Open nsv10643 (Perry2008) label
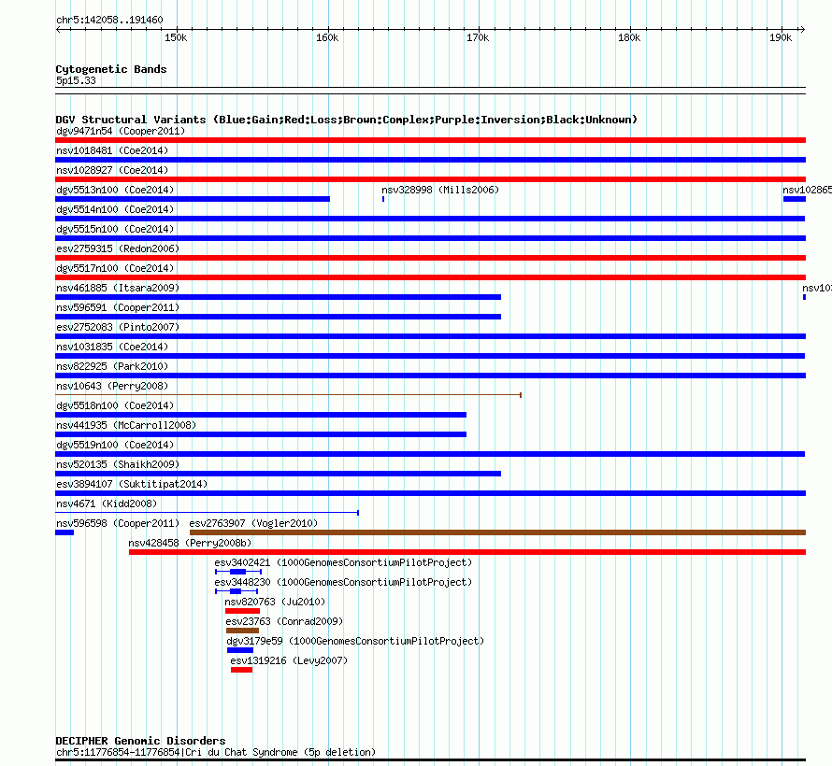 pos(112,386)
